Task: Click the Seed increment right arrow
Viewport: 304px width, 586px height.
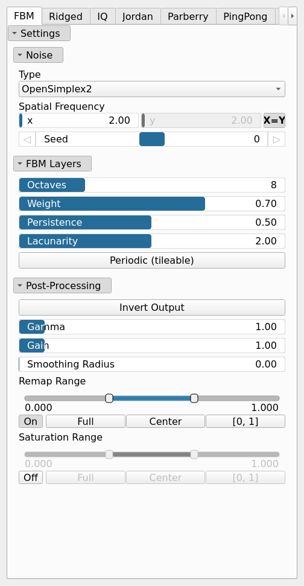Action: [x=276, y=139]
